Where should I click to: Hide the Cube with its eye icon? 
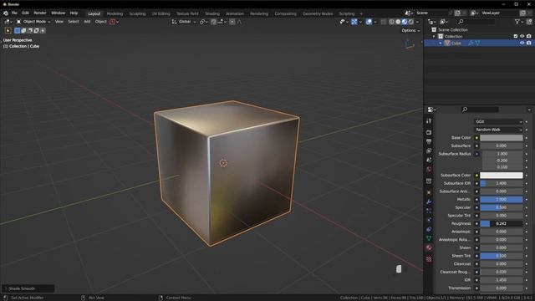point(522,43)
